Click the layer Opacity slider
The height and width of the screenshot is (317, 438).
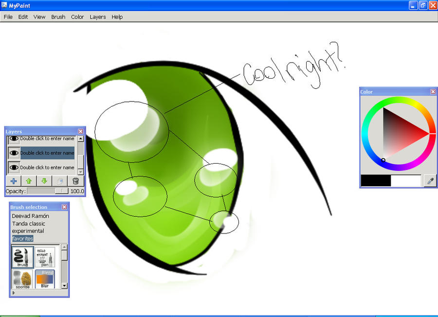coord(48,191)
